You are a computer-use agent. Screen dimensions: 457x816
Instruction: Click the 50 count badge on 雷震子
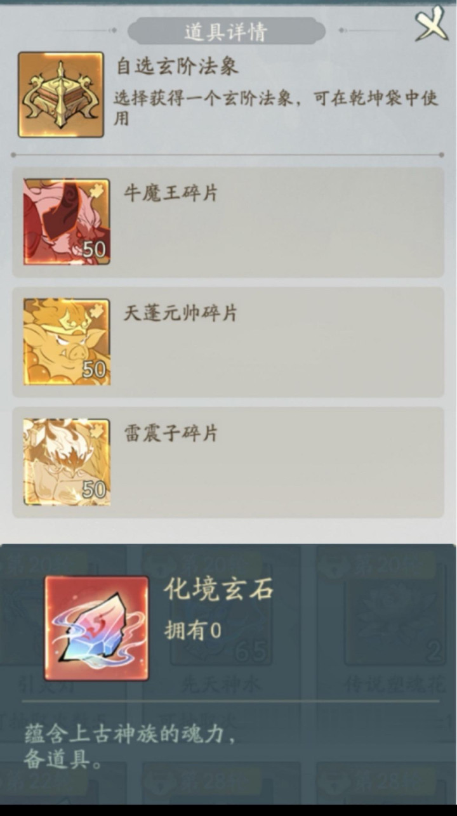pyautogui.click(x=94, y=490)
